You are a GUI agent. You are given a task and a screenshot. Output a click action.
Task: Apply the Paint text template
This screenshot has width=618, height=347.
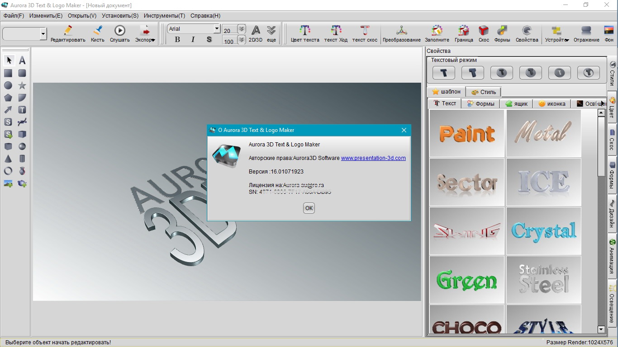coord(467,133)
